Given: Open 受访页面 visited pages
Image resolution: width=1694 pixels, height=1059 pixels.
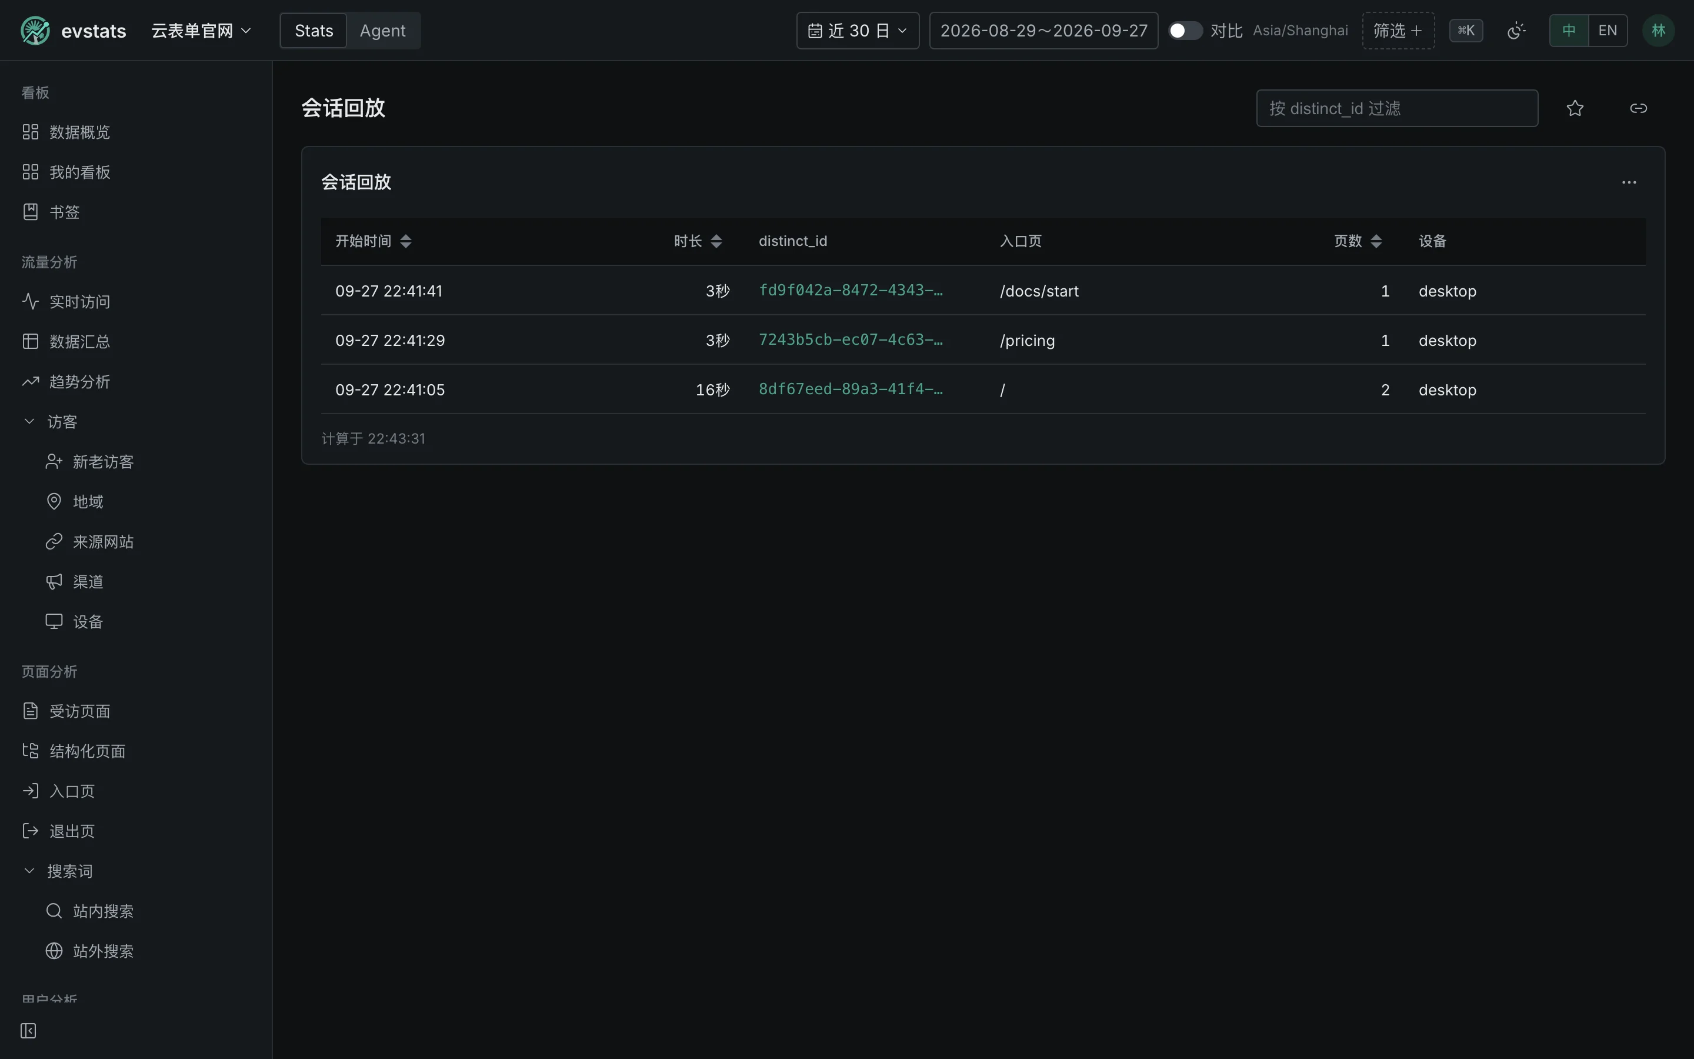Looking at the screenshot, I should [136, 712].
